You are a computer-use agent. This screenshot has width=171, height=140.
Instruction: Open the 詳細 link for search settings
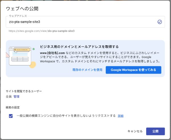pyautogui.click(x=121, y=116)
